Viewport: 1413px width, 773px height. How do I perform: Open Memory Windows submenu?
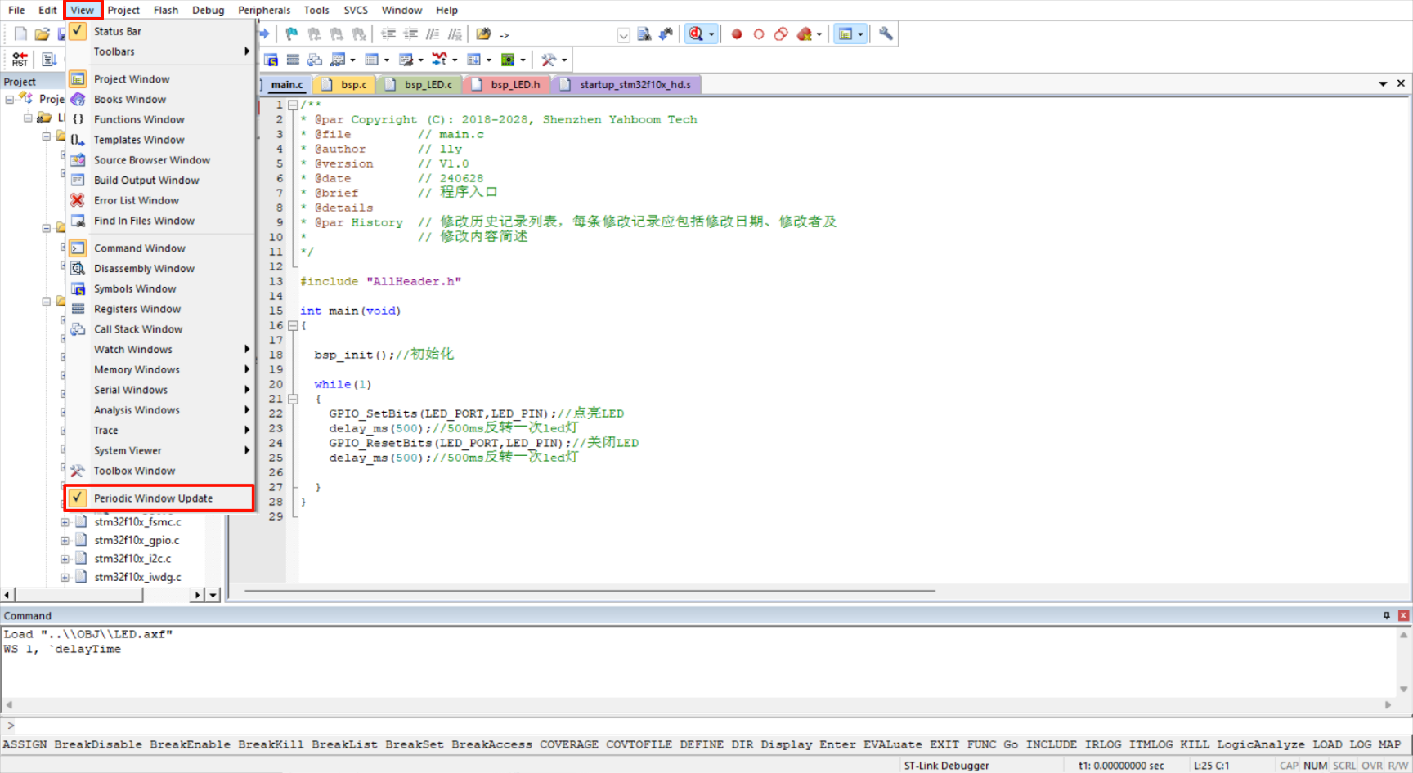pyautogui.click(x=160, y=370)
